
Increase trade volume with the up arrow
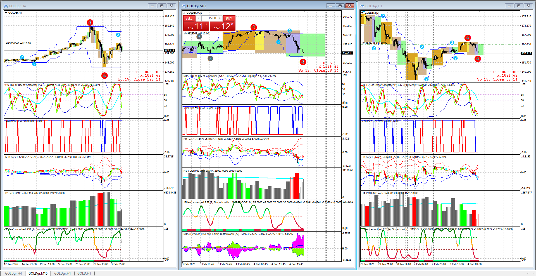[x=220, y=18]
